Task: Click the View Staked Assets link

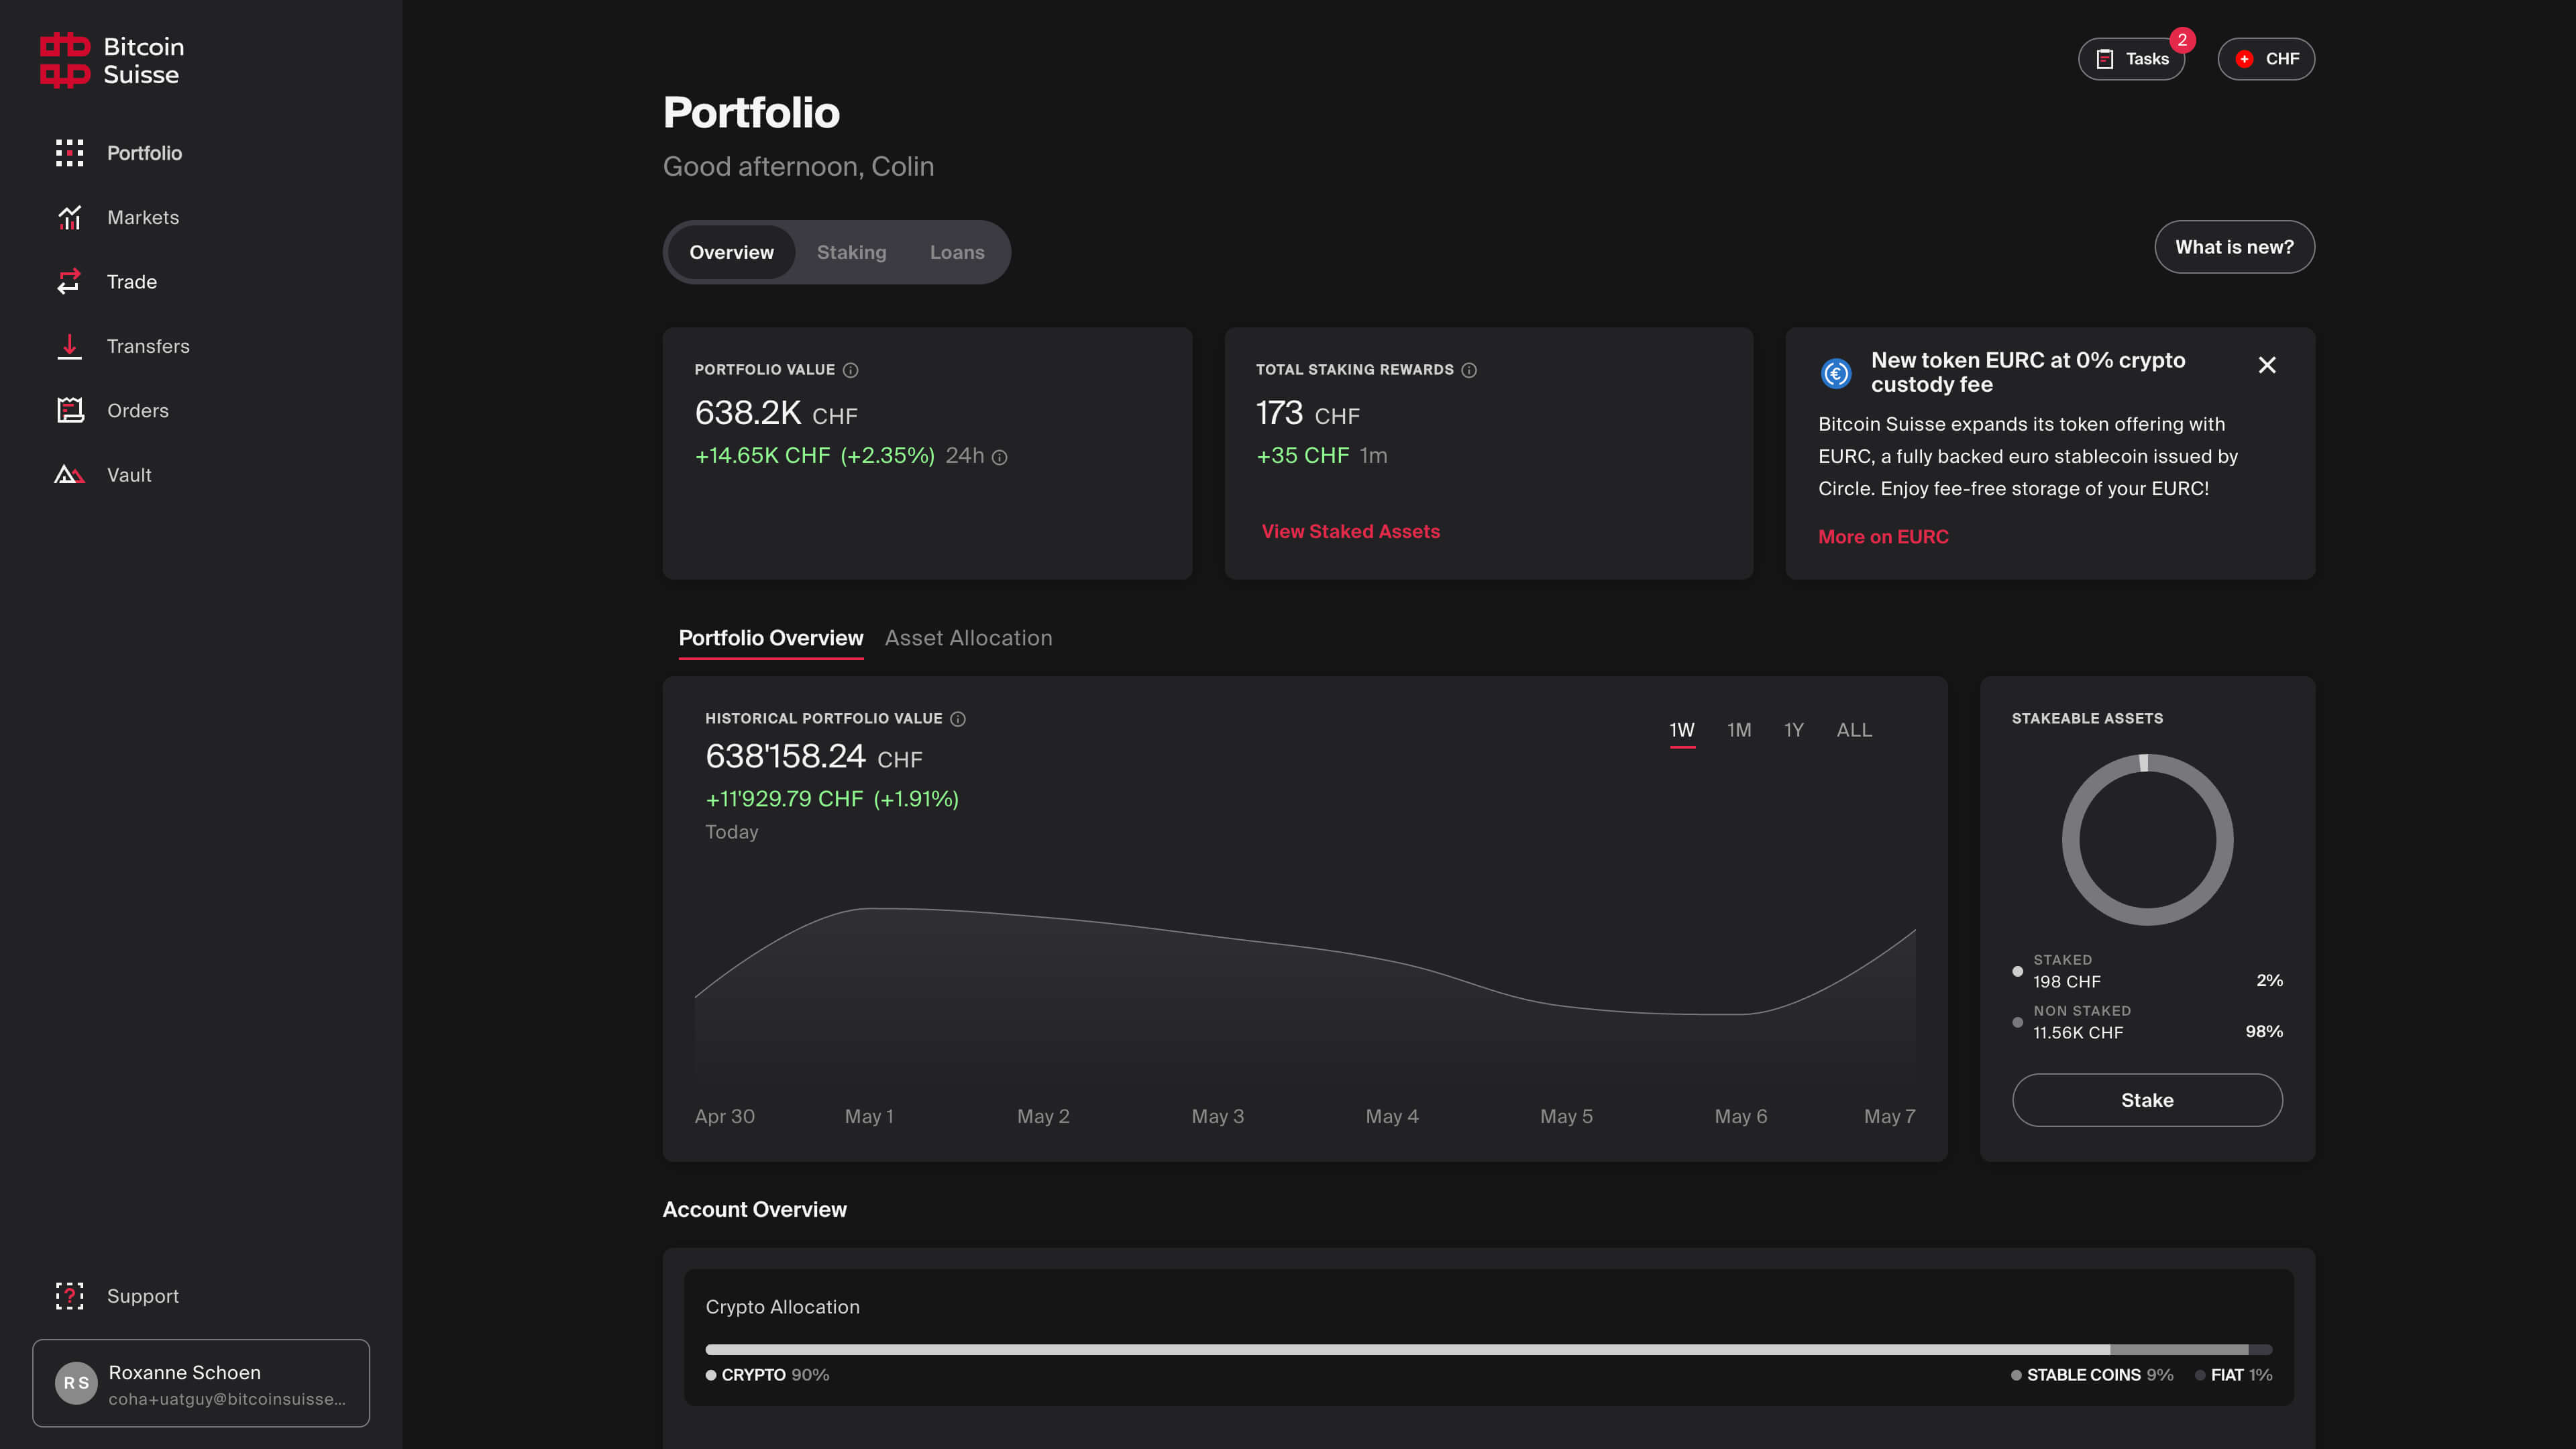Action: pos(1350,532)
